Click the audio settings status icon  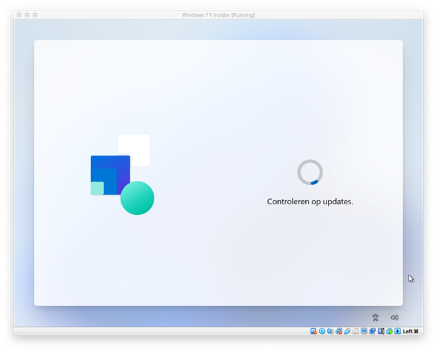(331, 331)
